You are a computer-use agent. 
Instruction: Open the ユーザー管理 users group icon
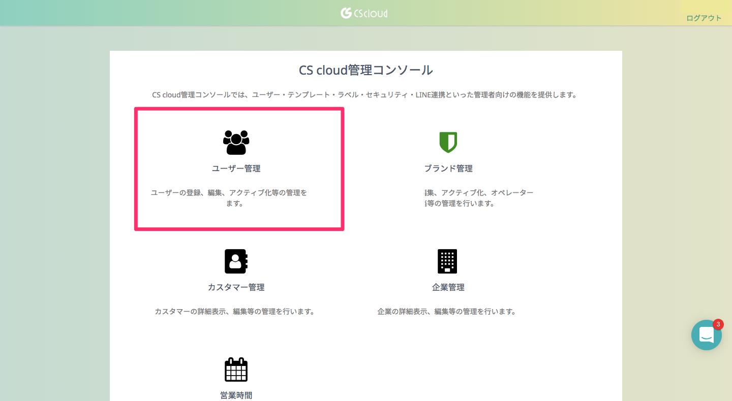(x=236, y=142)
